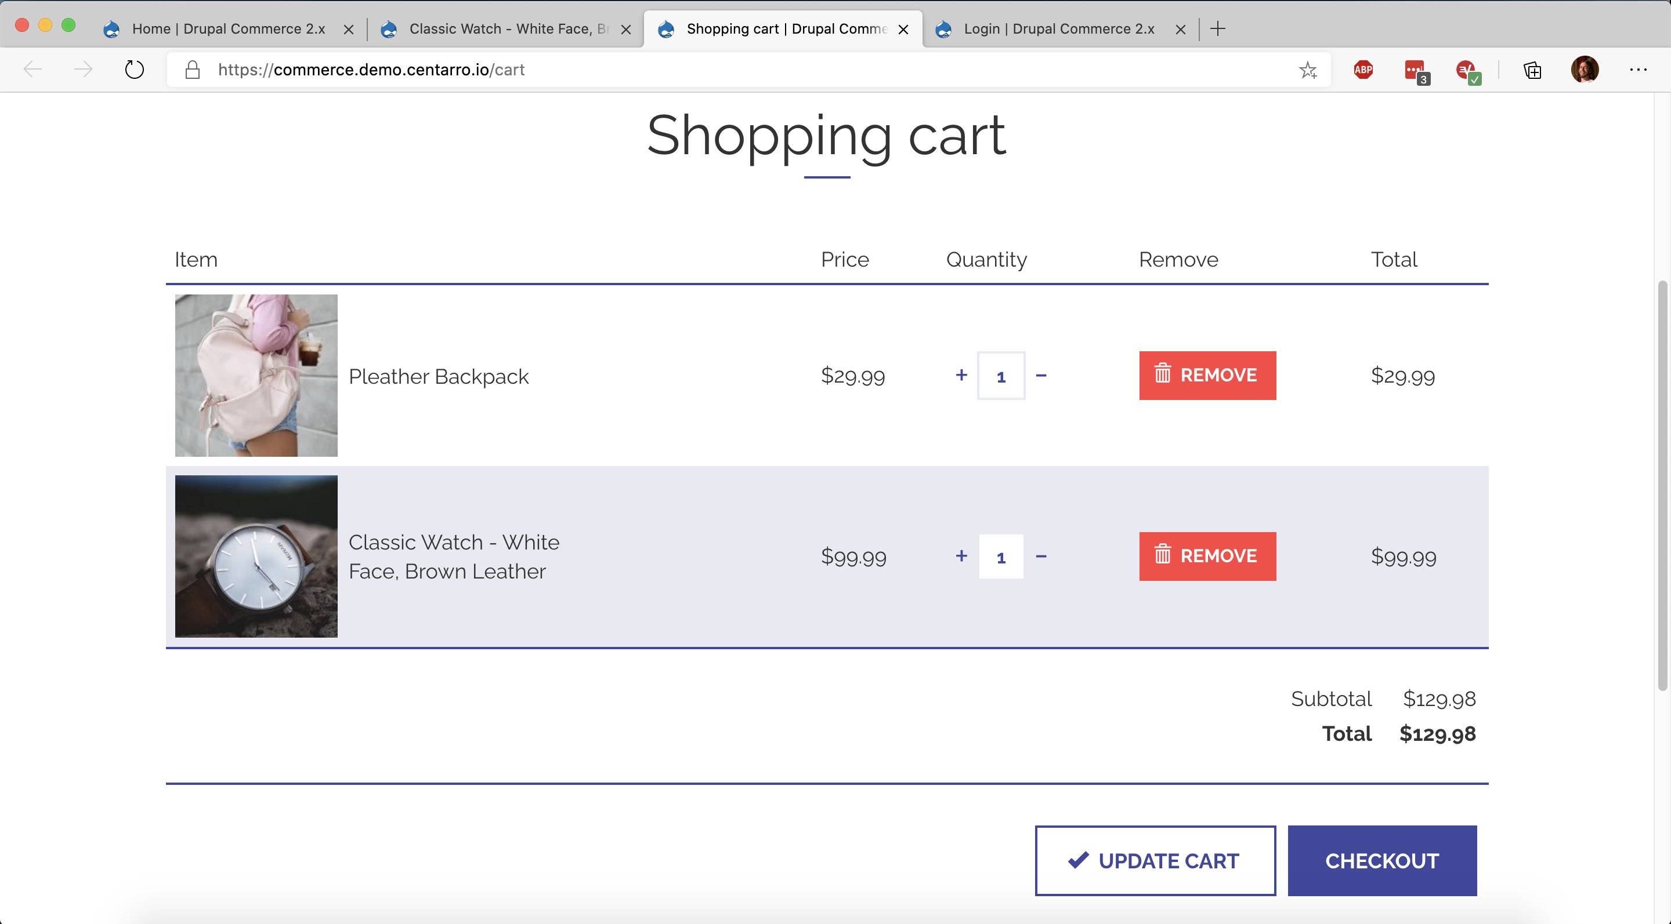Reload the shopping cart page
1671x924 pixels.
click(133, 70)
